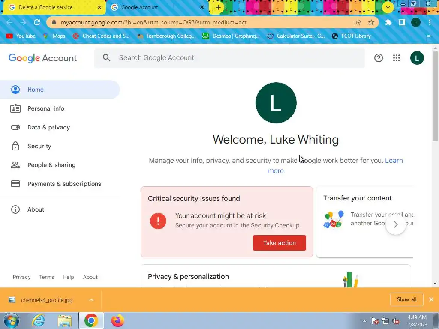This screenshot has width=439, height=329.
Task: Click the Chrome taskbar icon
Action: pyautogui.click(x=91, y=320)
